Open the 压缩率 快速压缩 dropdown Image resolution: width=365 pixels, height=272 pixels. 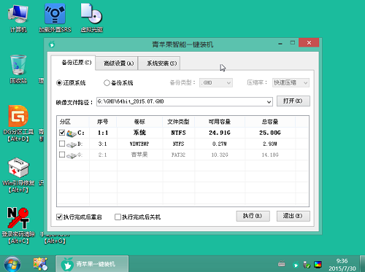(x=291, y=83)
